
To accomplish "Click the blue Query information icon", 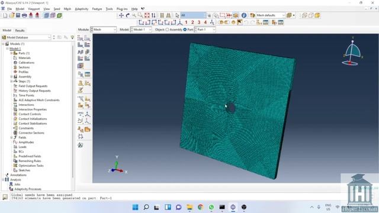I will (x=244, y=15).
